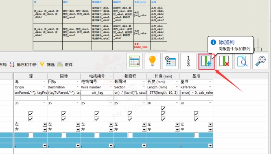Toggle topmost checkbox in 长度 (mm) column

point(163,108)
